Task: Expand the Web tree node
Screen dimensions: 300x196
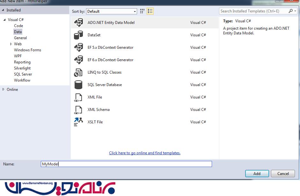Action: [x=11, y=44]
